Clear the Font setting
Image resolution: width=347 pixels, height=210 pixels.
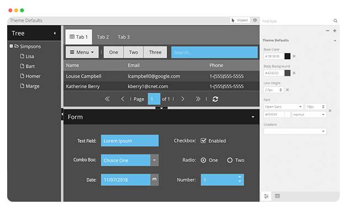[x=330, y=111]
